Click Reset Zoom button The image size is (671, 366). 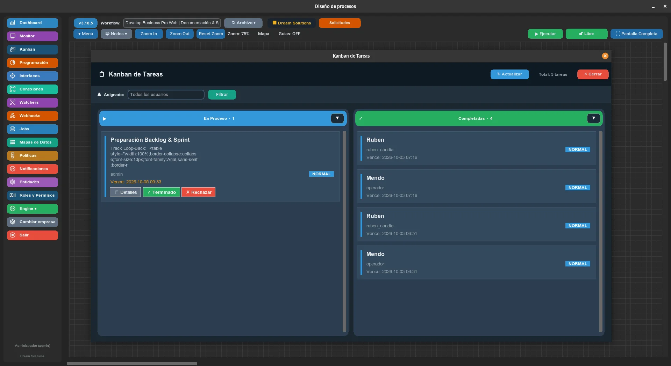click(211, 34)
